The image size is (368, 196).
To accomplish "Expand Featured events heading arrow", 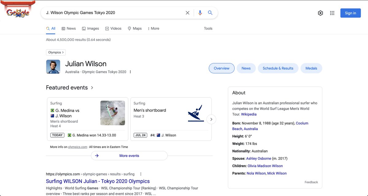I will point(92,88).
